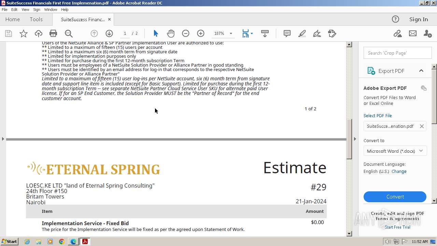
Task: Click Sign In
Action: click(x=419, y=19)
